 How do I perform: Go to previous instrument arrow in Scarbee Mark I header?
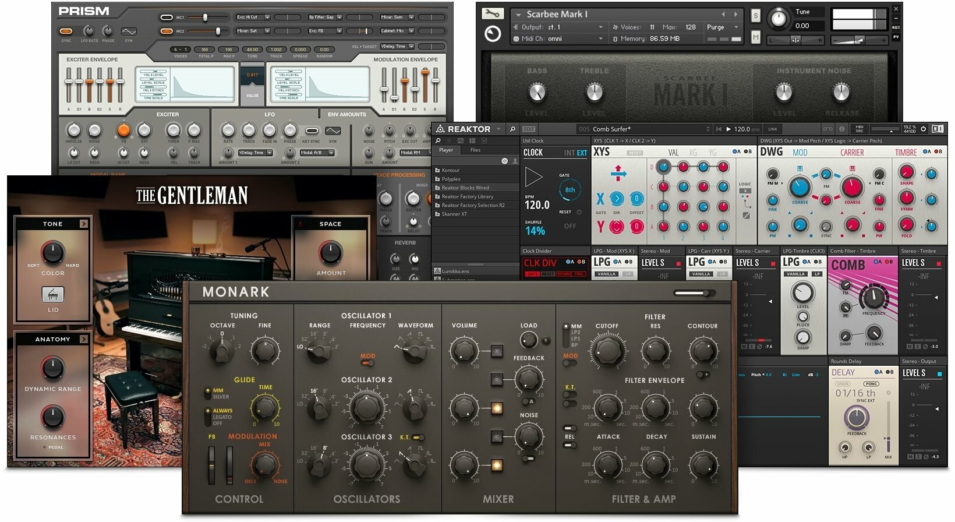[723, 14]
